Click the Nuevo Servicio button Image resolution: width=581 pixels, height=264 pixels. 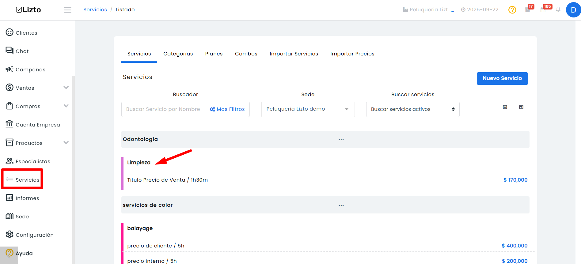[502, 78]
